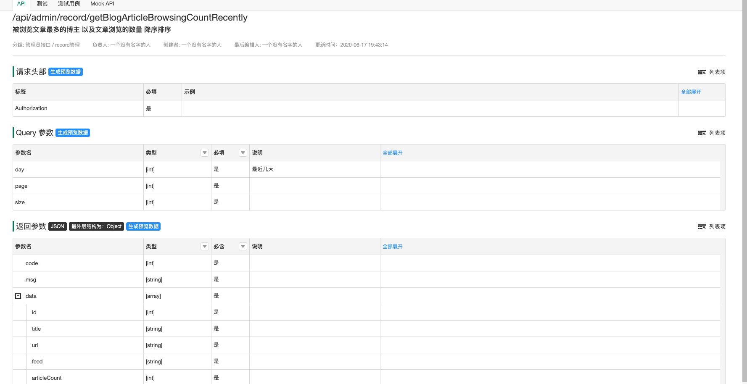Click the 最后编辑人 info text
Image resolution: width=747 pixels, height=384 pixels.
click(268, 45)
